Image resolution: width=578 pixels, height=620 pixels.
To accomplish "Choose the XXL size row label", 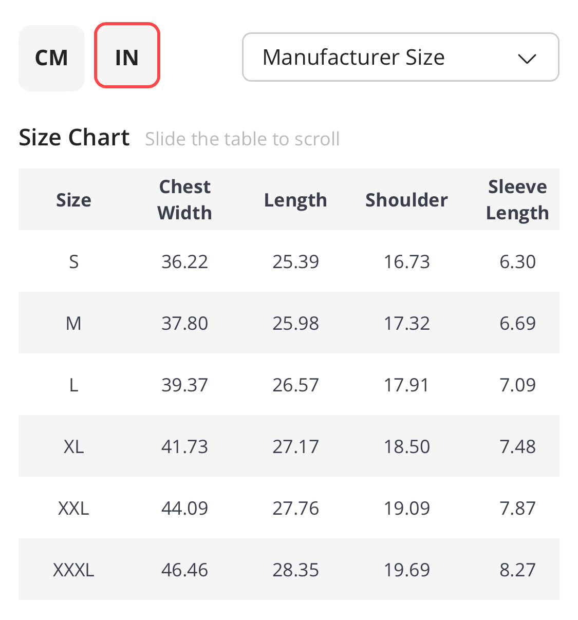I will click(73, 509).
